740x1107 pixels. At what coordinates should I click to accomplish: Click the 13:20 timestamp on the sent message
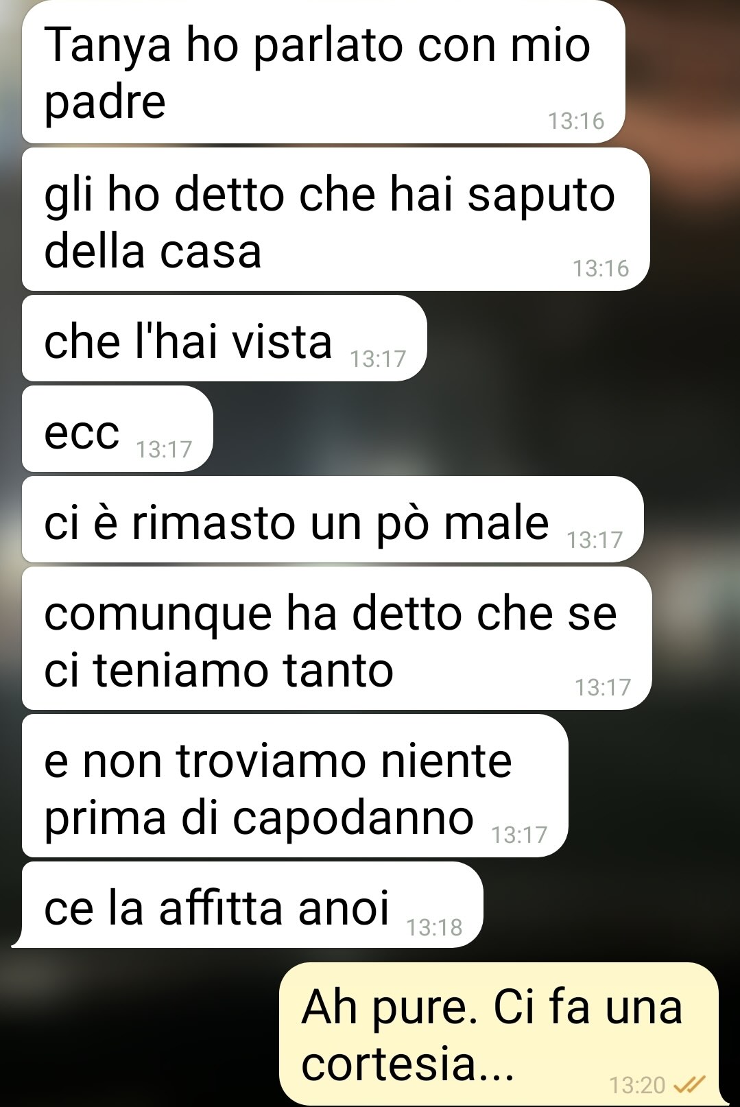637,1085
